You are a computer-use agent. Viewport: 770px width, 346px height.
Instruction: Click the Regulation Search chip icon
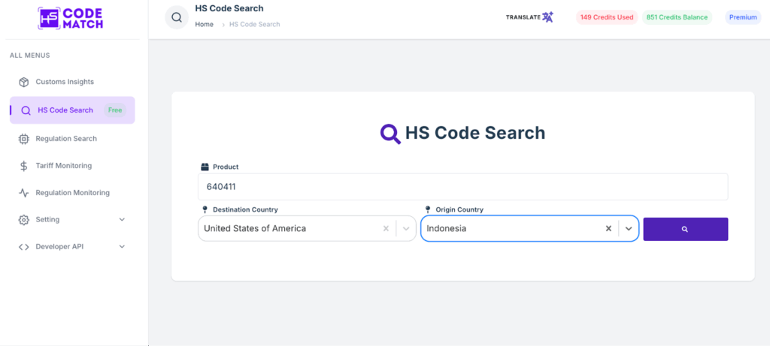pos(24,139)
